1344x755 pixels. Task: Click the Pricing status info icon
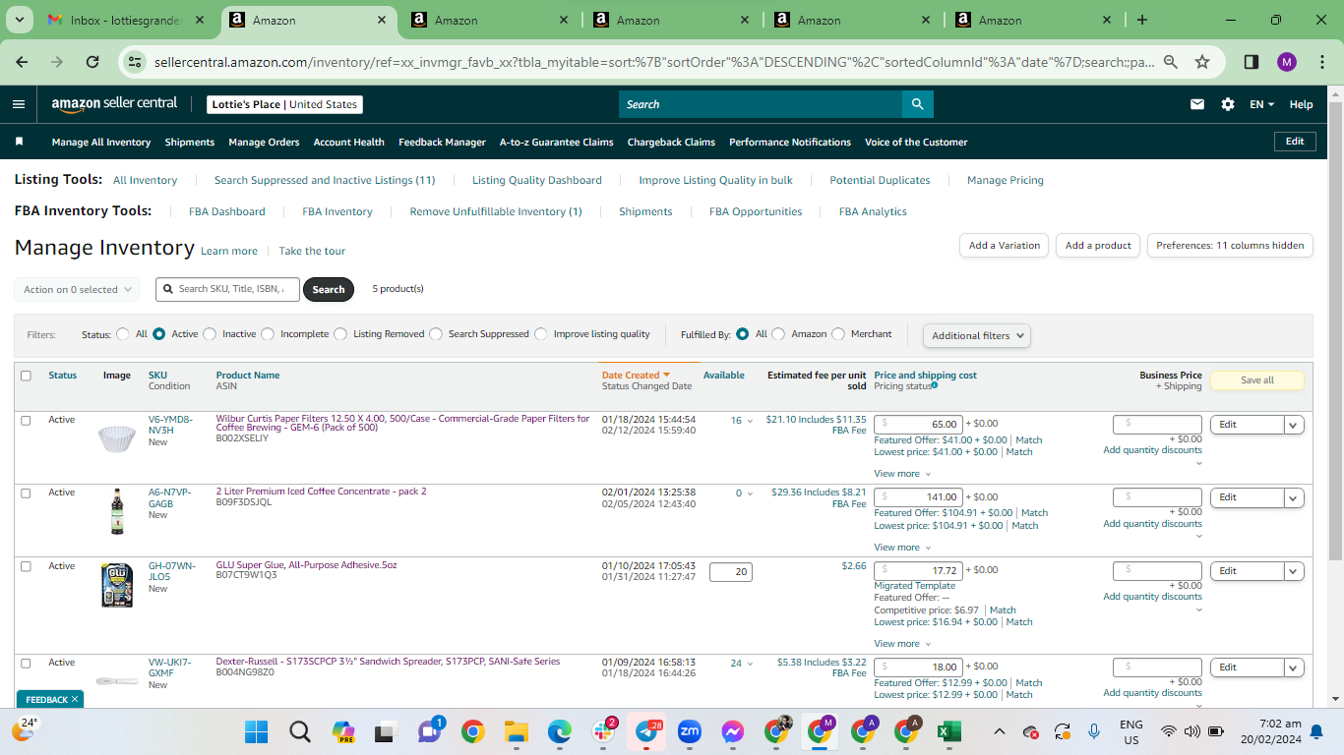coord(934,385)
